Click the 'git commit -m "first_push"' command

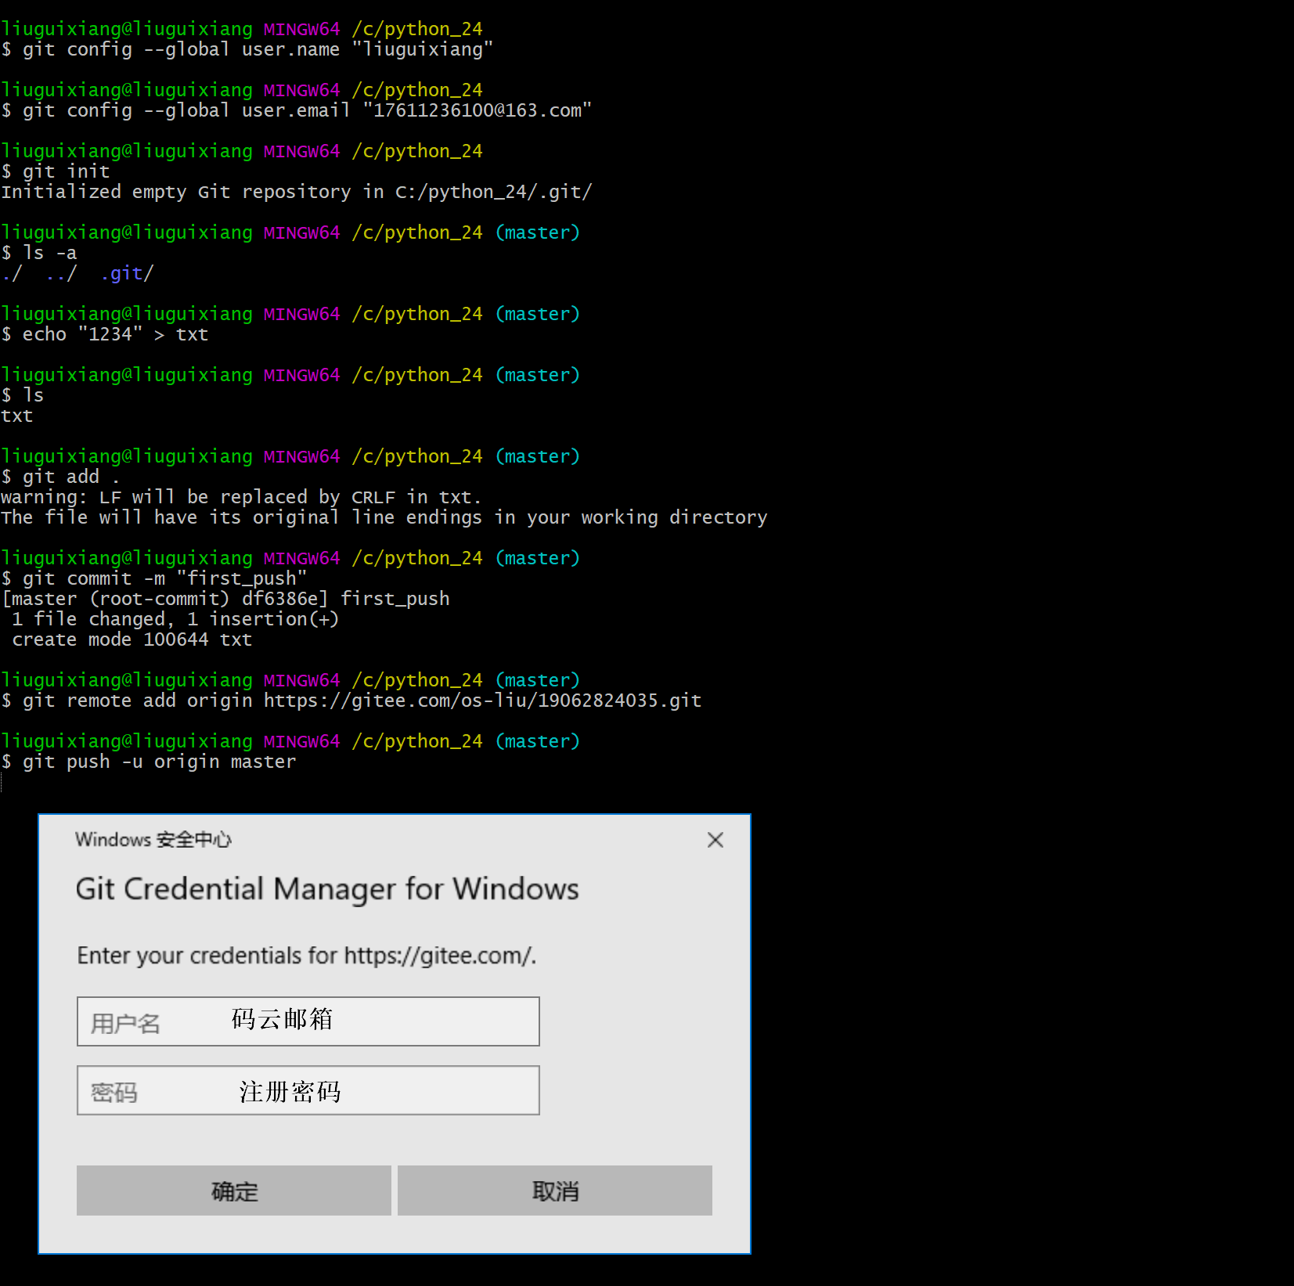[154, 578]
